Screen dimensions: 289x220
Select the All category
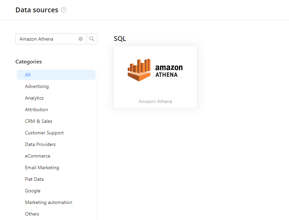(56, 75)
